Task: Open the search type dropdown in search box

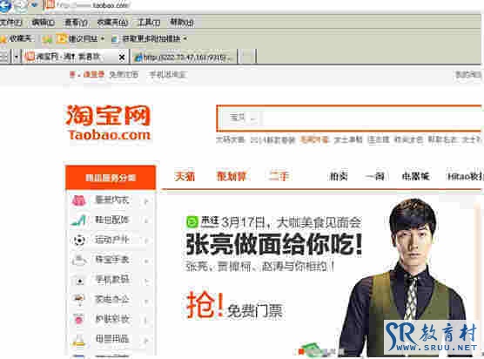Action: coord(243,118)
